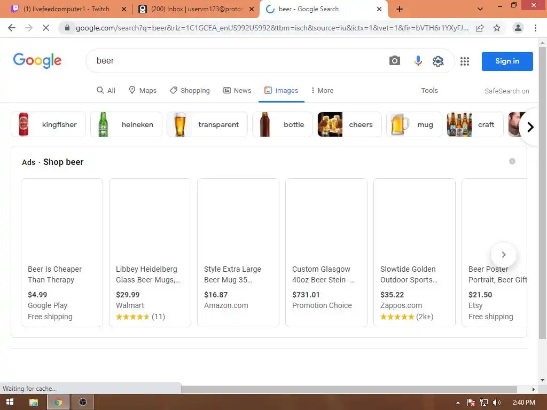Open the tab search dropdown arrow

pos(480,9)
